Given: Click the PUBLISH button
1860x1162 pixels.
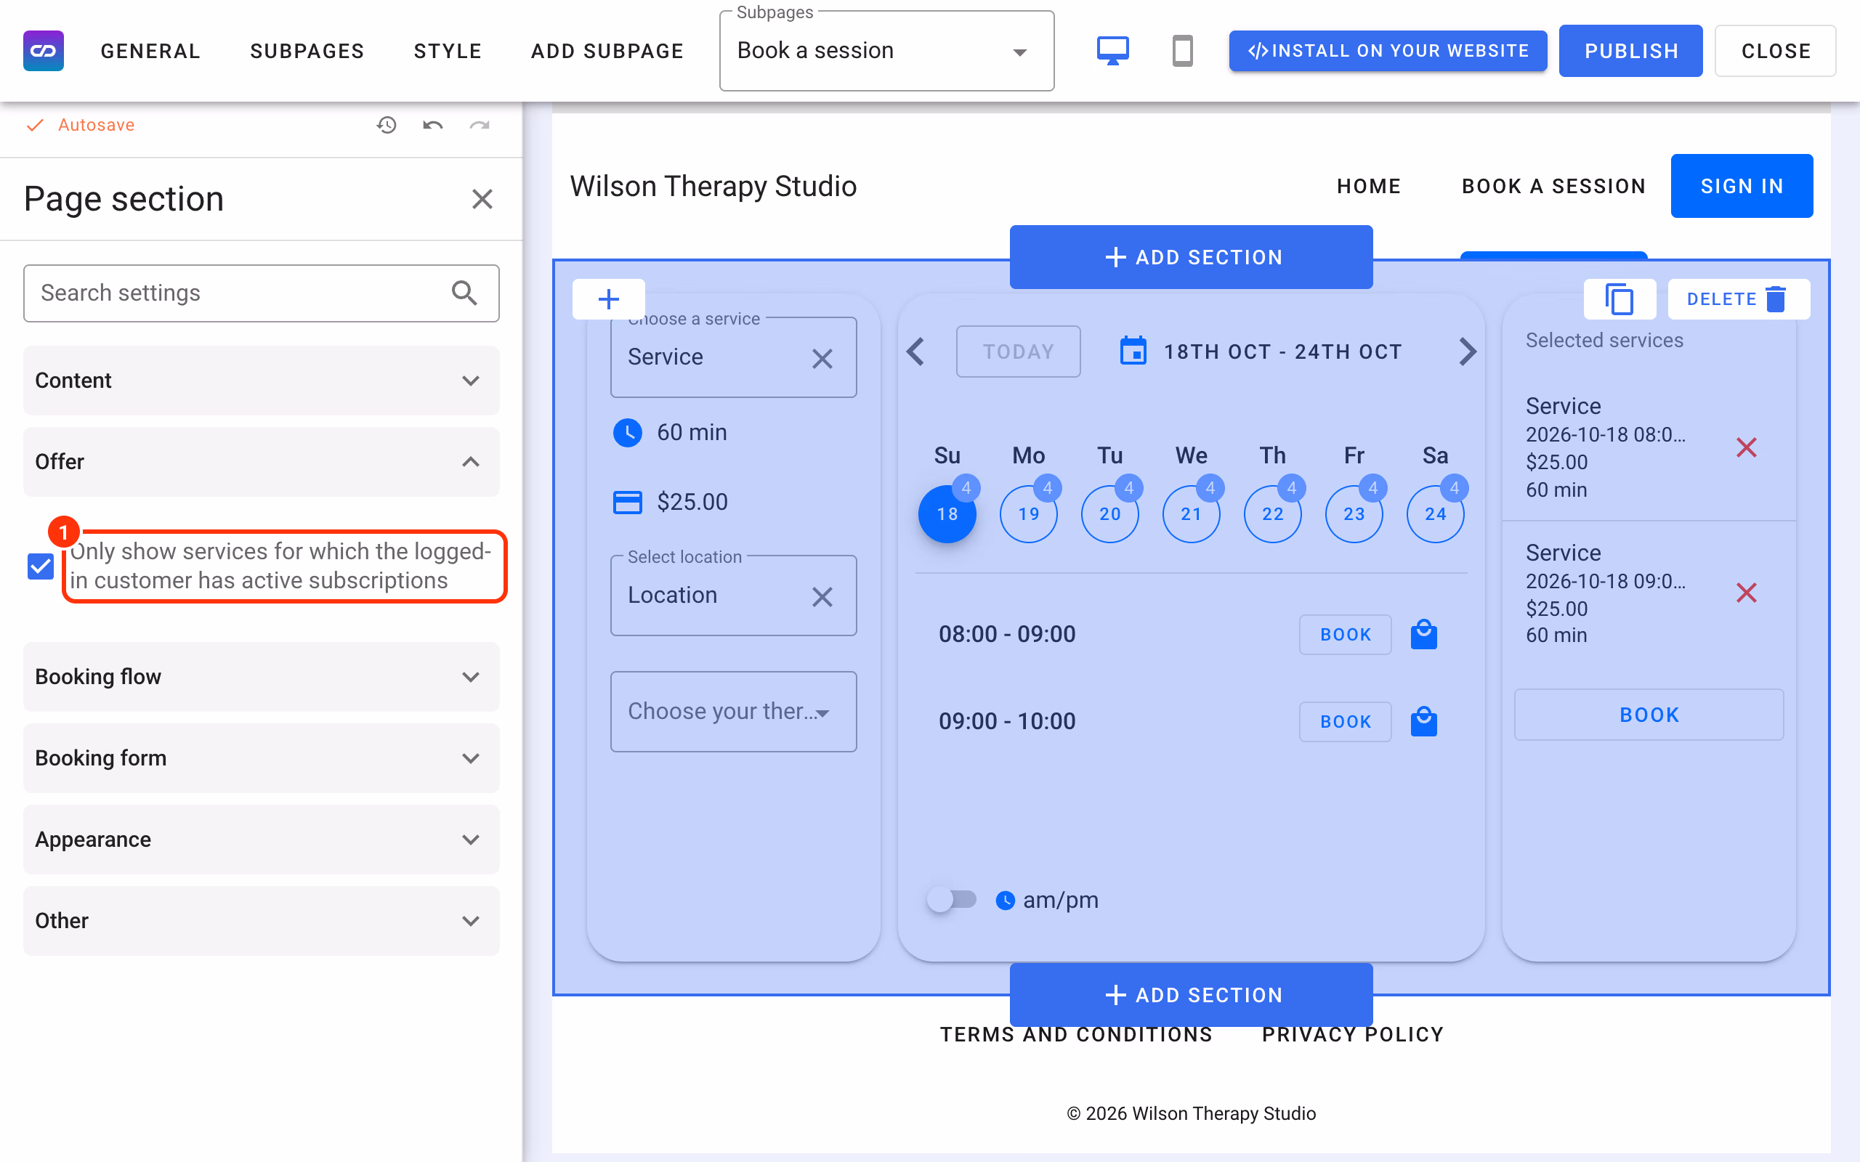Looking at the screenshot, I should point(1630,51).
